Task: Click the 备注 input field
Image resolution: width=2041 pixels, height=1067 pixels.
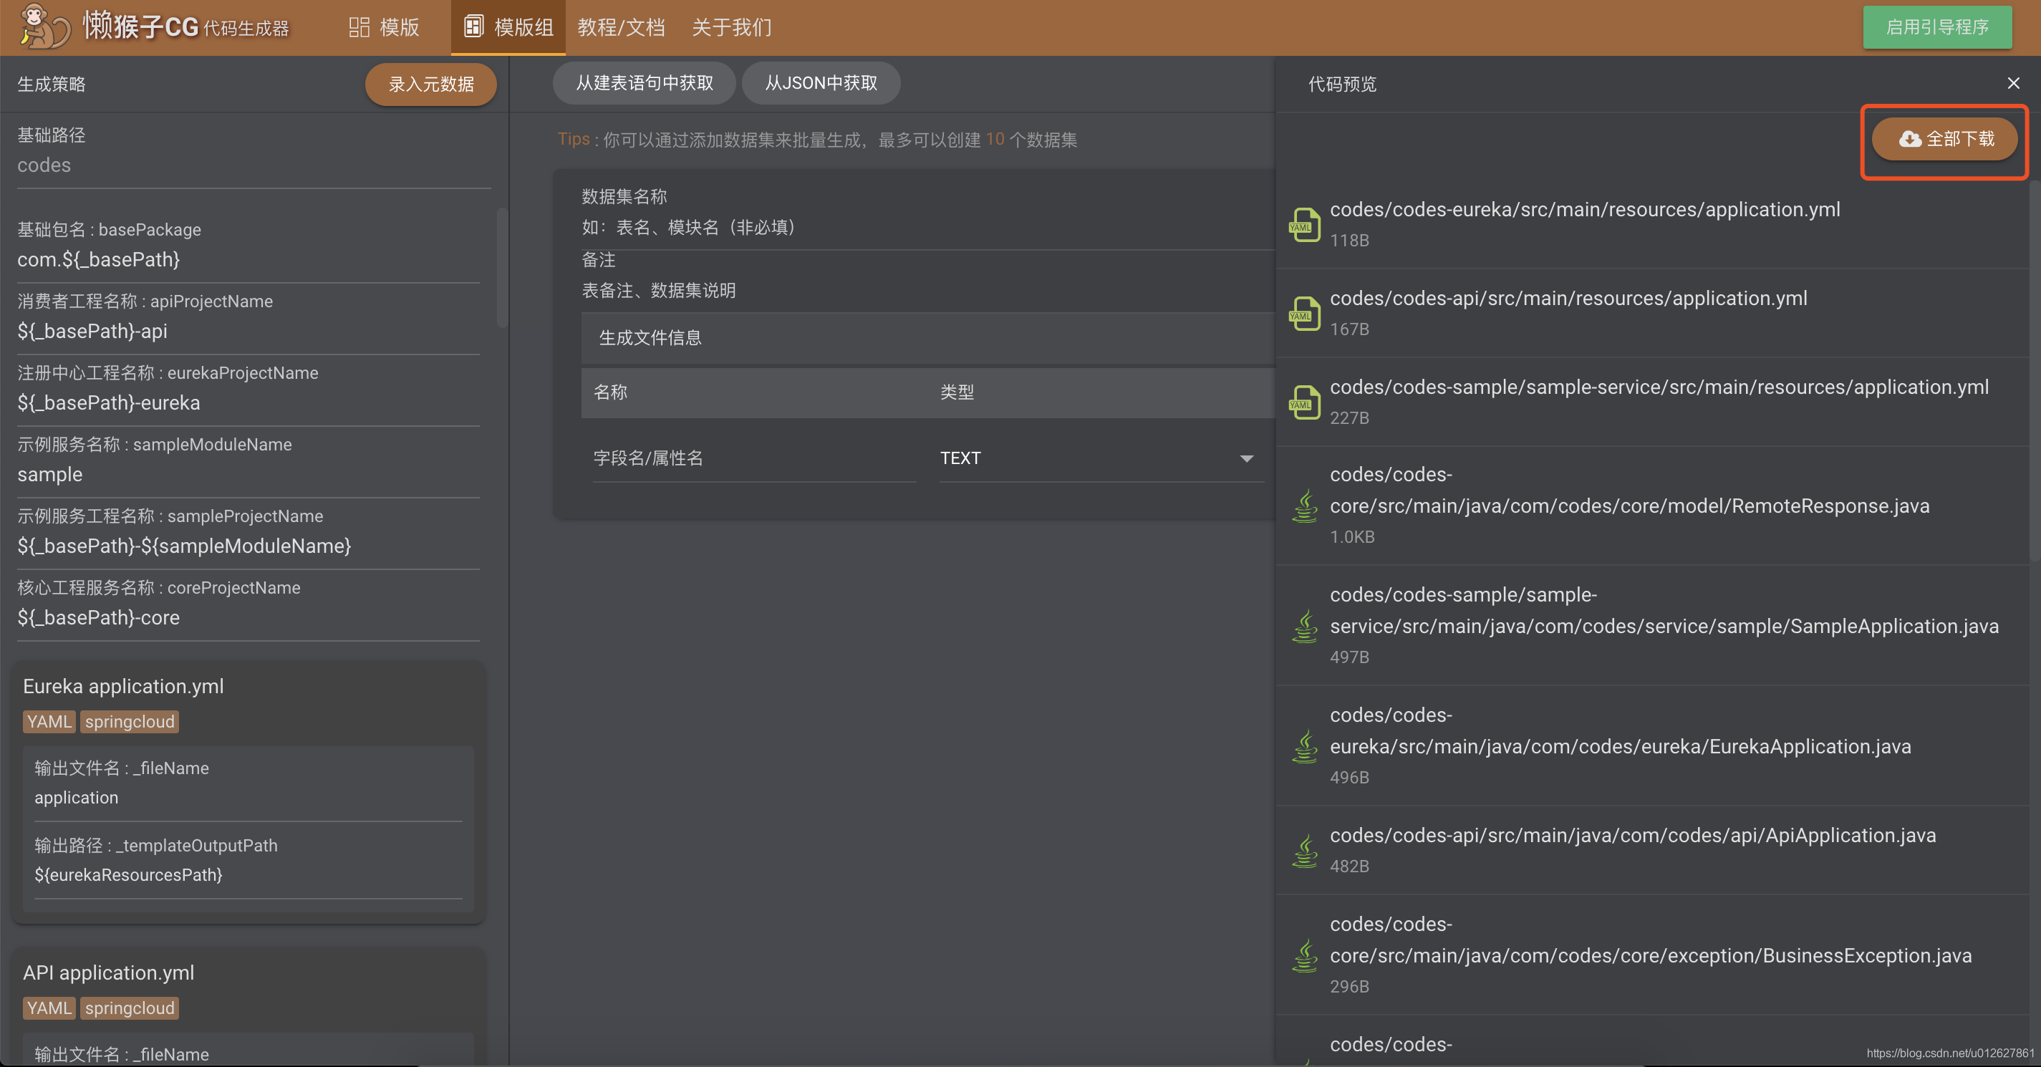Action: 928,291
